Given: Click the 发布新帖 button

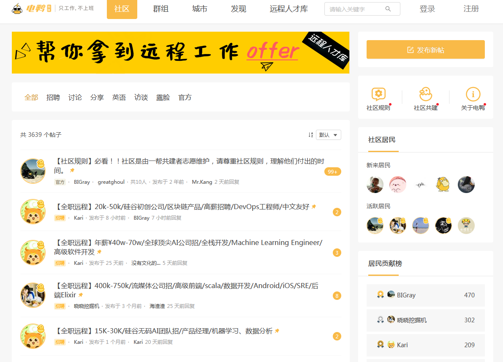Looking at the screenshot, I should pos(425,50).
